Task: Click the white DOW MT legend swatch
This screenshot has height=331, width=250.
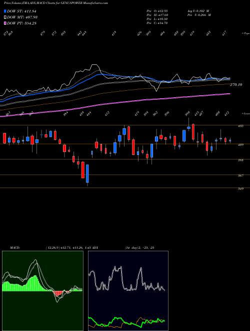Action: point(5,17)
